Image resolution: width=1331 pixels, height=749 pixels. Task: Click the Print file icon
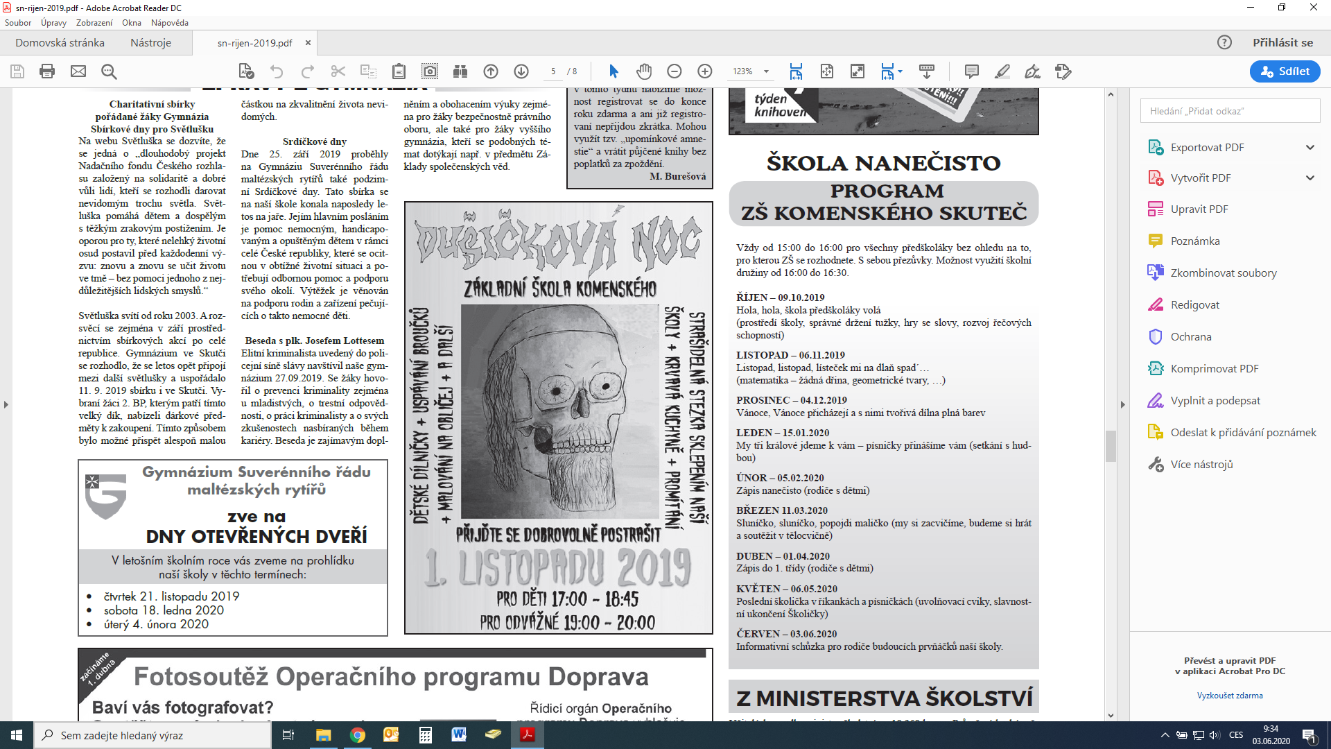47,71
